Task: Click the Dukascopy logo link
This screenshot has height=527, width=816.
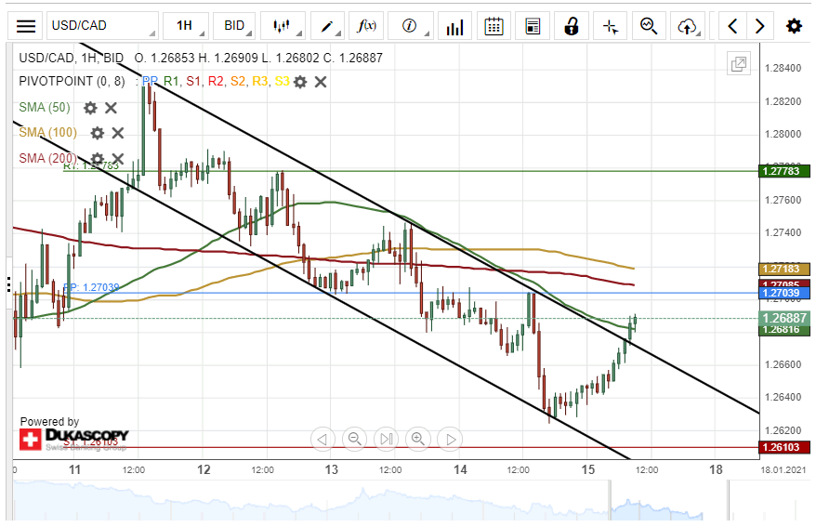Action: click(74, 439)
